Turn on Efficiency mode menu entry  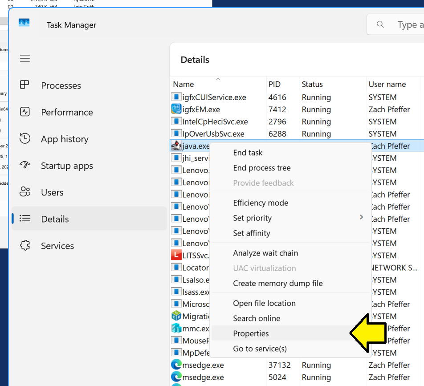pyautogui.click(x=261, y=203)
